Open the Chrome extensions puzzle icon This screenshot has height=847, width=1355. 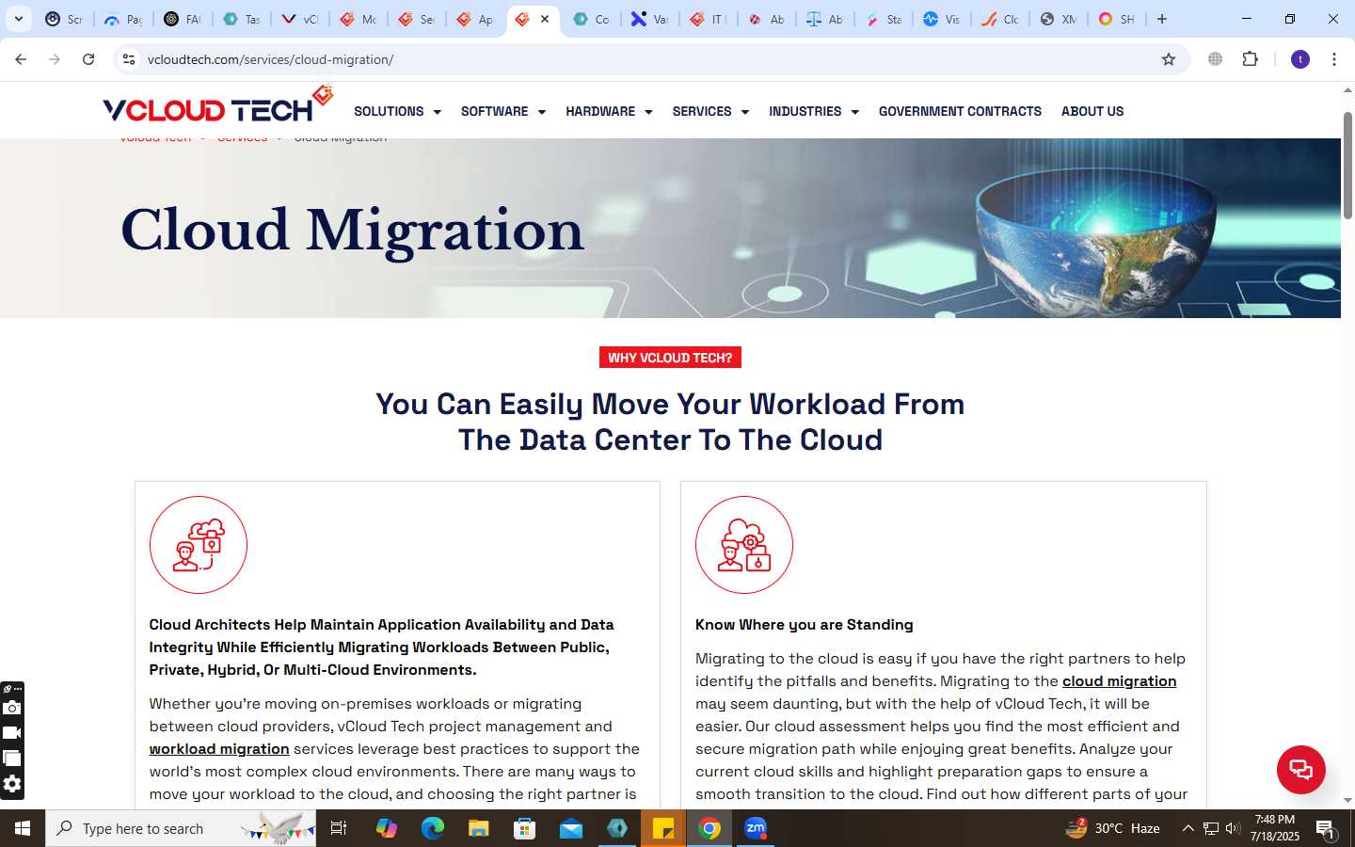pos(1250,59)
